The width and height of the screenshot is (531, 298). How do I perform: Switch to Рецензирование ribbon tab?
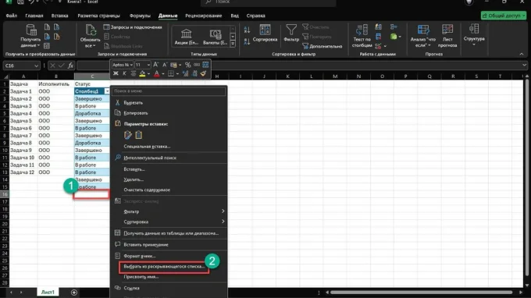pyautogui.click(x=204, y=16)
